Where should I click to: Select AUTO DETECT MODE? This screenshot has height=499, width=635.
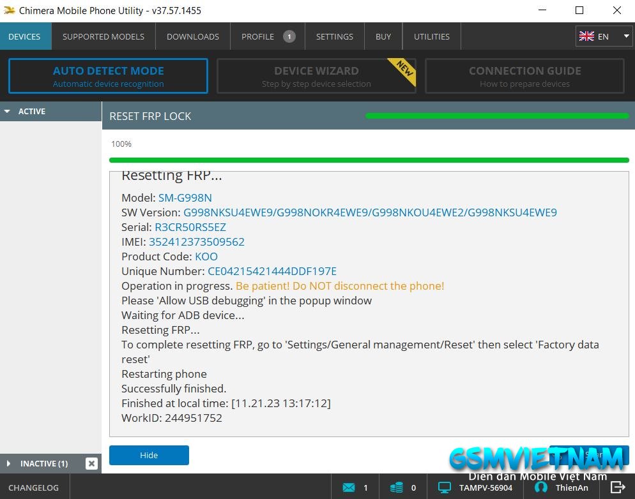(108, 76)
